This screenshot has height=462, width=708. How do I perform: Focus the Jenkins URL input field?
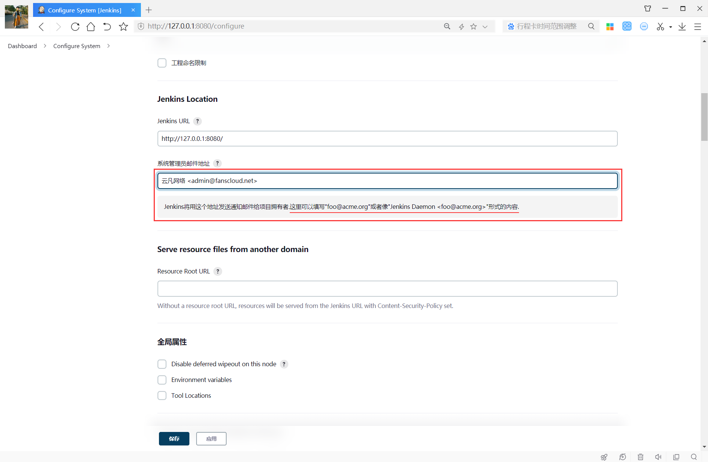[x=387, y=139]
